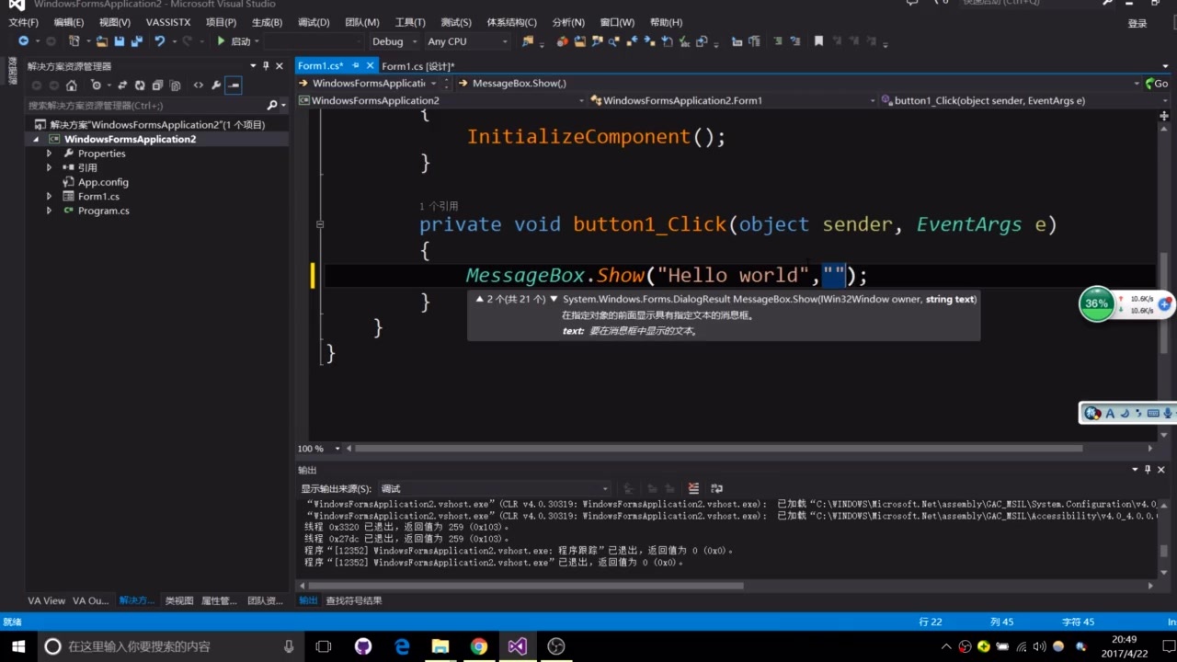Click the Undo arrow icon
1177x662 pixels.
point(159,41)
